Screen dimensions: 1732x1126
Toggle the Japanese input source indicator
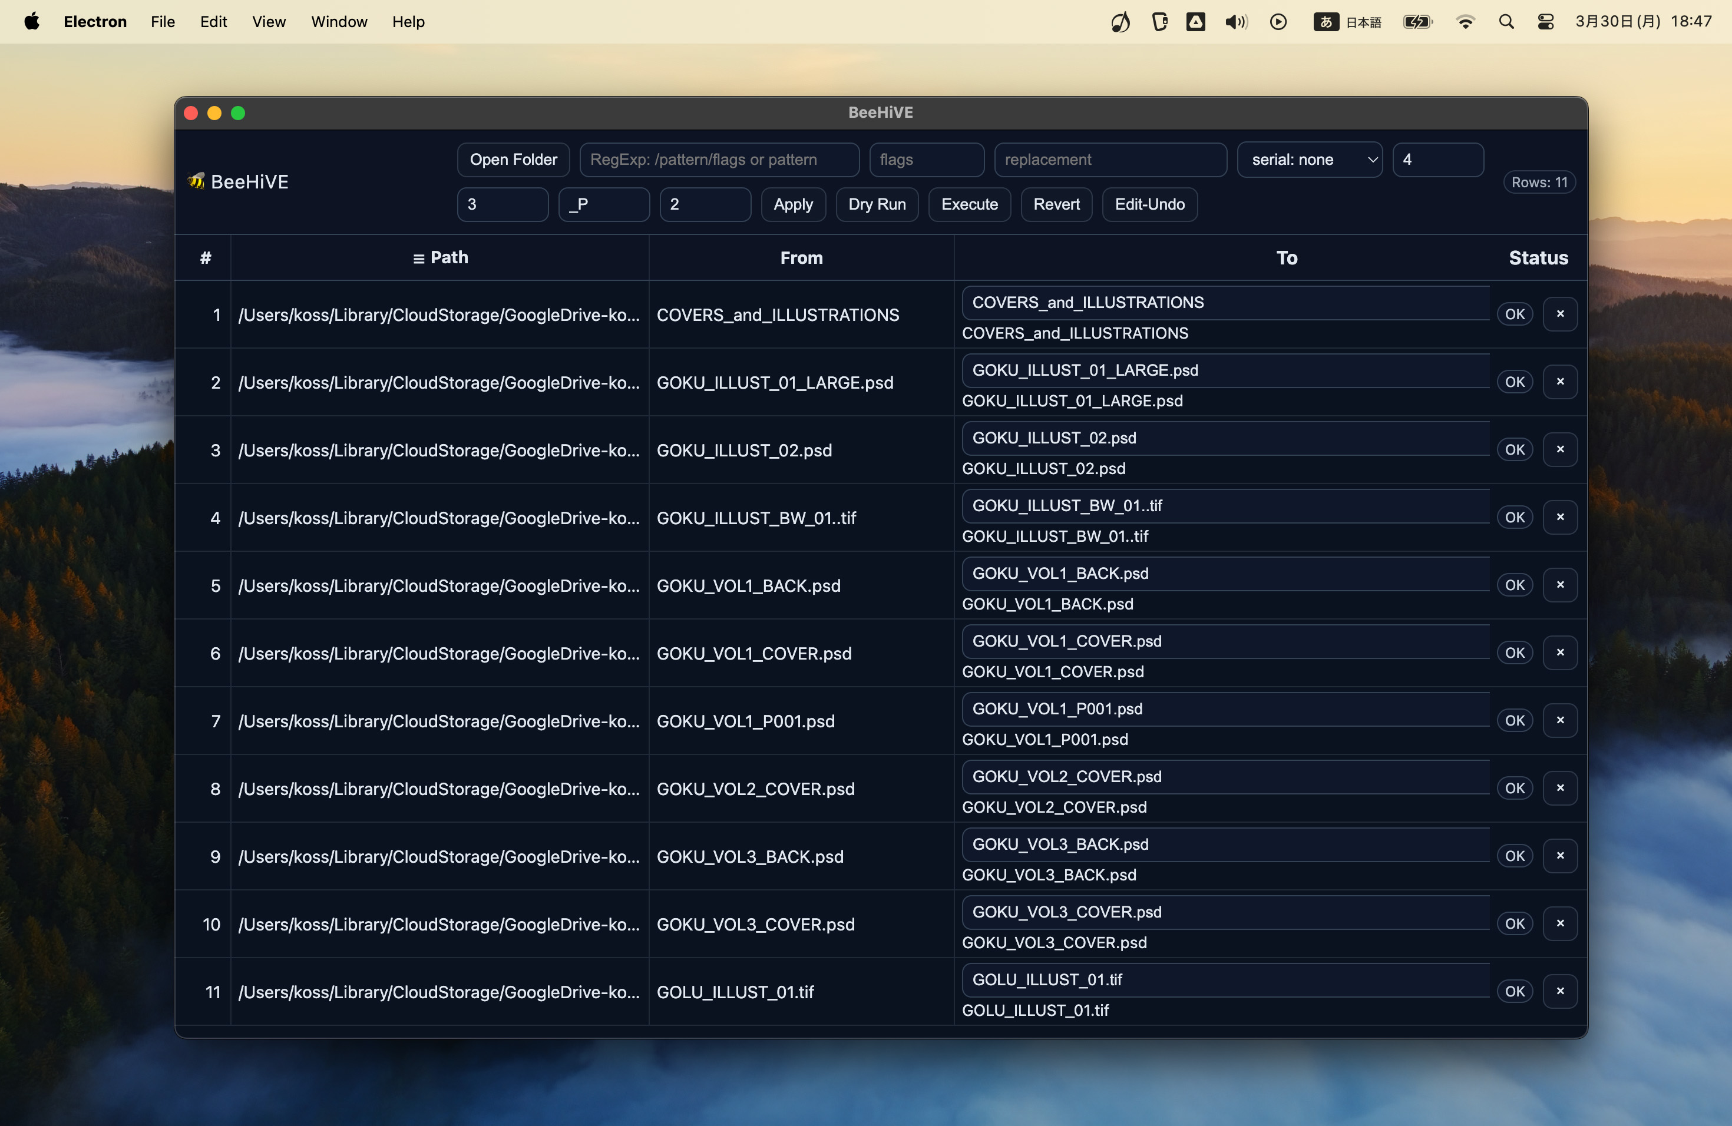click(x=1347, y=22)
